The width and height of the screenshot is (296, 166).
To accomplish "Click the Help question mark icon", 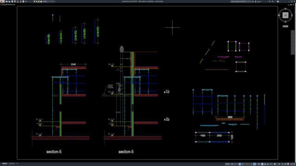I will (x=277, y=1).
